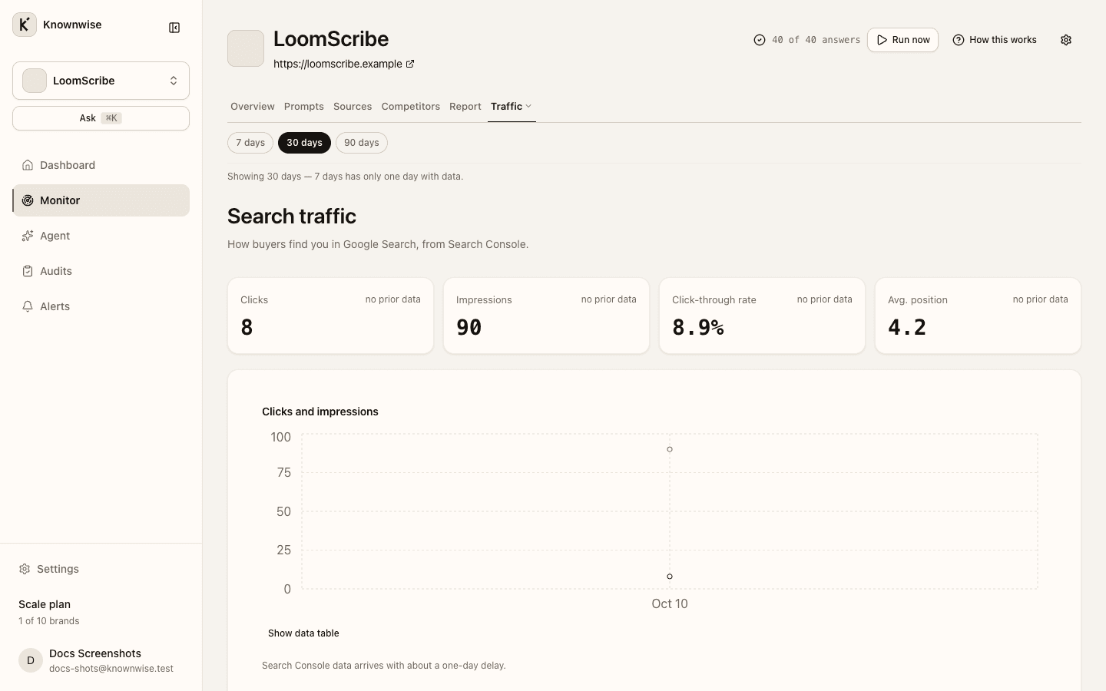The height and width of the screenshot is (691, 1106).
Task: Switch to the Report tab
Action: click(465, 107)
